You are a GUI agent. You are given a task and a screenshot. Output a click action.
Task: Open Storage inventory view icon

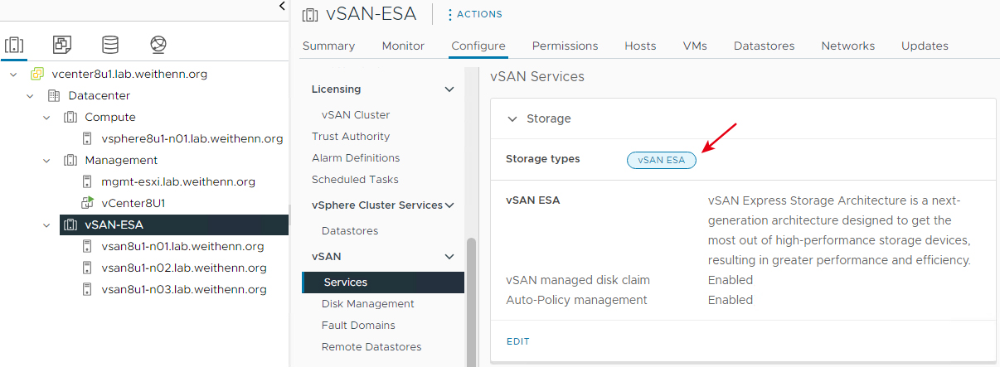pyautogui.click(x=109, y=44)
